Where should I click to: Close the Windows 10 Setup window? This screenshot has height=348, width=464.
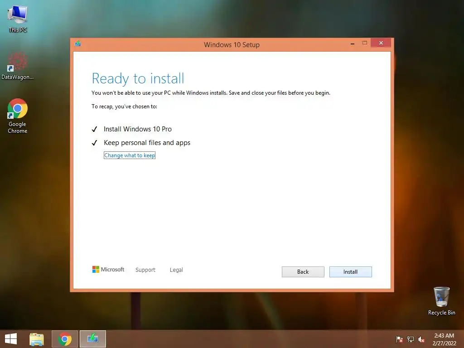click(381, 43)
